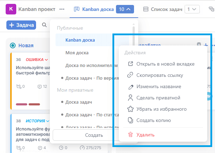Click the red label bar on task 36

click(34, 104)
